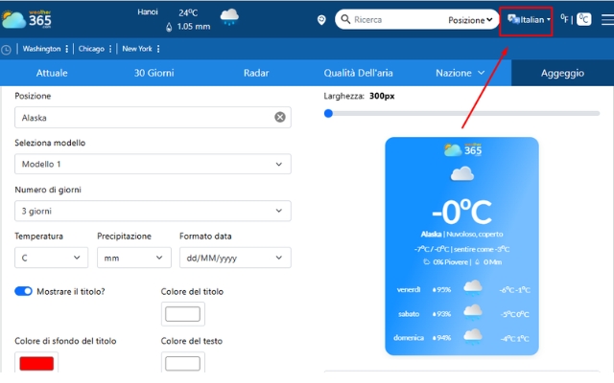Open the Radar tab
The width and height of the screenshot is (614, 383).
click(x=256, y=73)
